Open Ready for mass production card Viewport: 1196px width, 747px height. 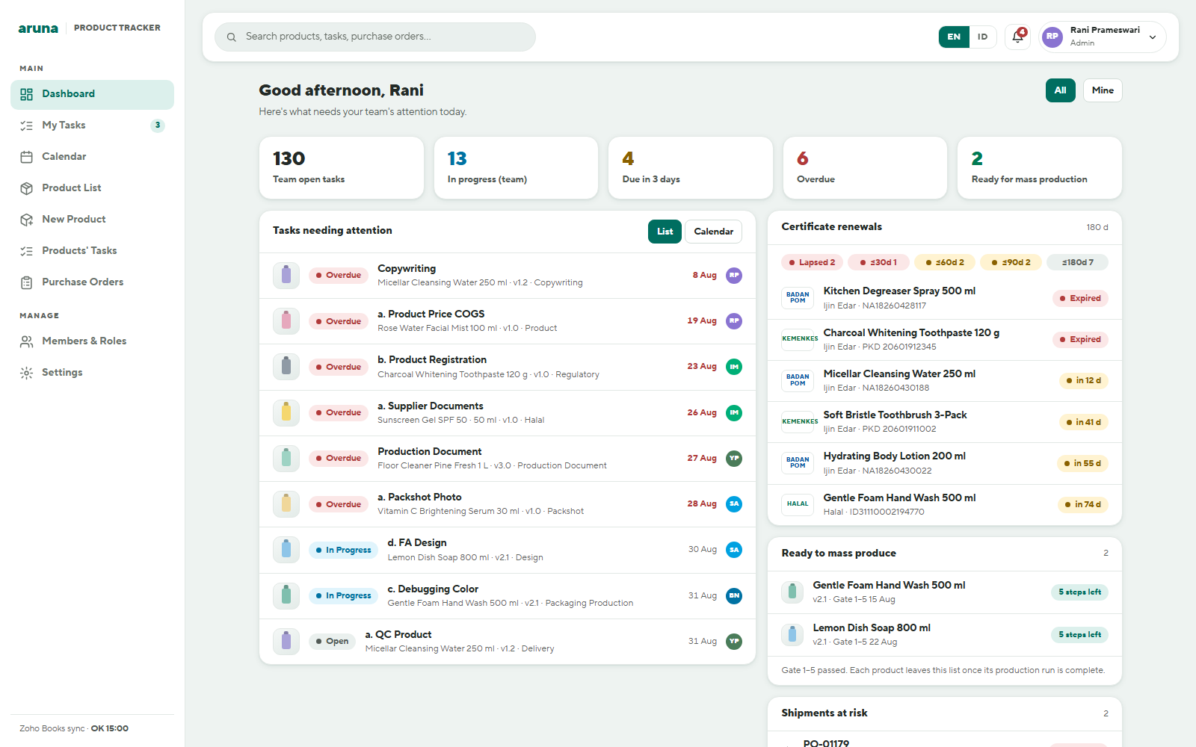(1040, 168)
